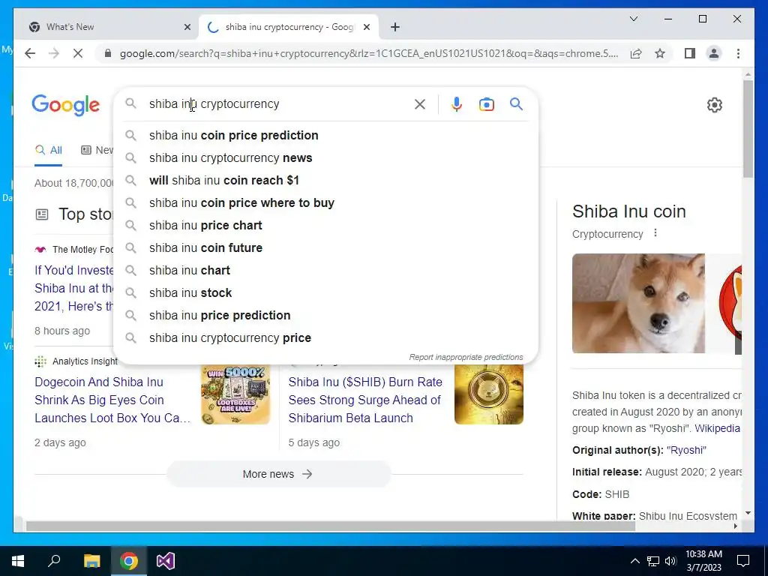Click inside the Google search text field
This screenshot has width=768, height=576.
279,103
